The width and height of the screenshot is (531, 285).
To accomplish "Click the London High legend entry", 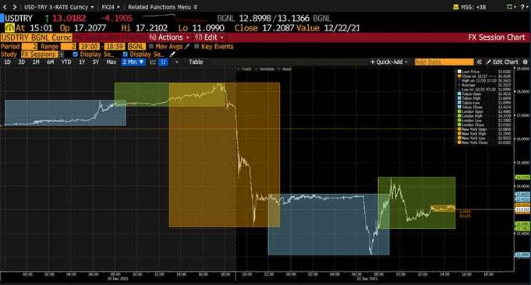I will click(x=484, y=116).
